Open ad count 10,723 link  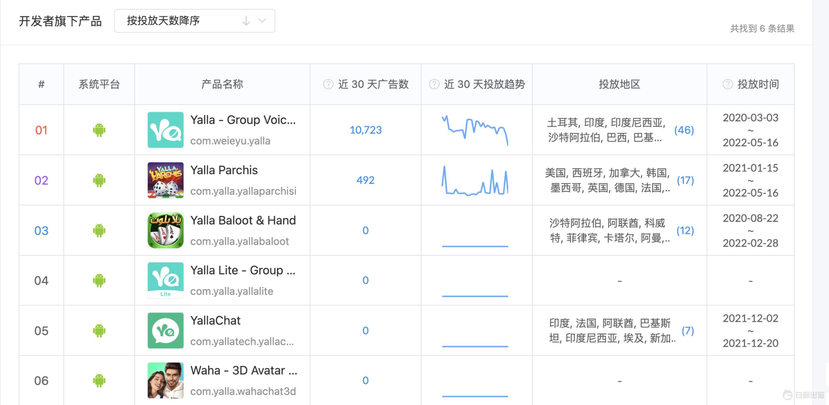click(366, 130)
